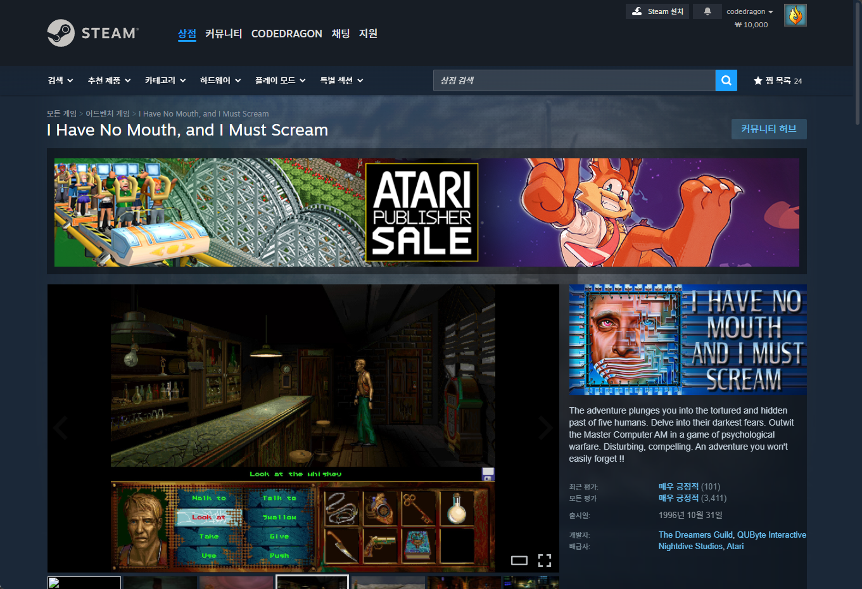Expand the 검색 dropdown
The width and height of the screenshot is (862, 589).
(x=60, y=80)
